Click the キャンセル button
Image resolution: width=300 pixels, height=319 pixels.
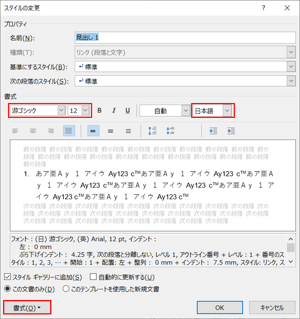(x=272, y=308)
